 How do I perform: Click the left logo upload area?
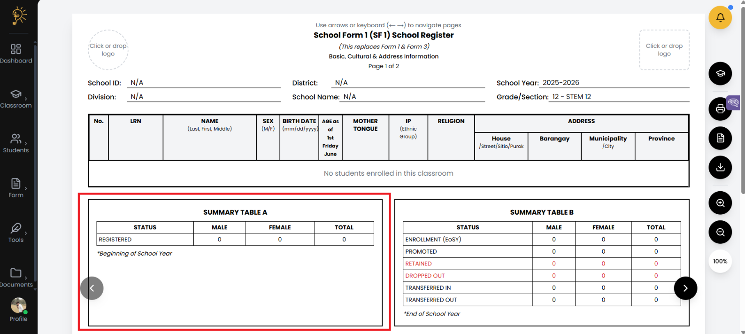pos(108,50)
